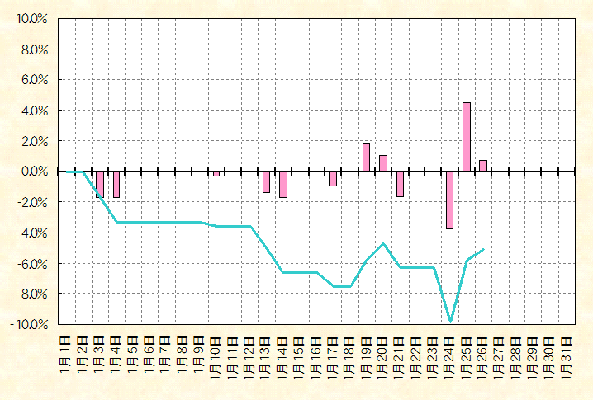The image size is (593, 400).
Task: Click the cyan line's endpoint at 1月26日
Action: click(x=483, y=249)
